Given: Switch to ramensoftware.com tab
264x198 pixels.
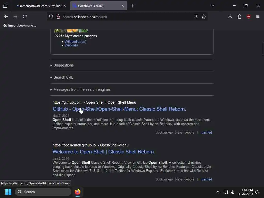Looking at the screenshot, I should pos(39,6).
